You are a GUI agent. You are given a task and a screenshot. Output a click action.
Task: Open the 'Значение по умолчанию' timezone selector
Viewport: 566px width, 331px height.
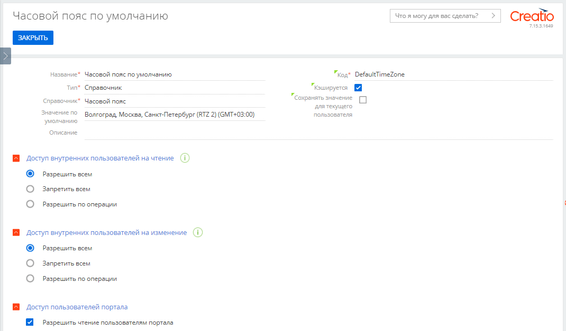(175, 114)
